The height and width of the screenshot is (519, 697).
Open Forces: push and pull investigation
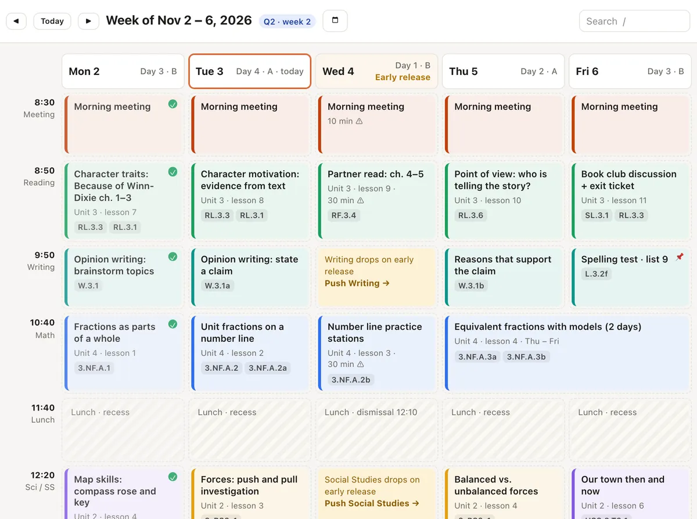[x=250, y=493]
